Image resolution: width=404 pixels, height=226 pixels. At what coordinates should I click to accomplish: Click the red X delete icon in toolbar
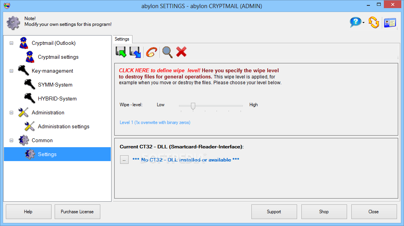pyautogui.click(x=181, y=52)
